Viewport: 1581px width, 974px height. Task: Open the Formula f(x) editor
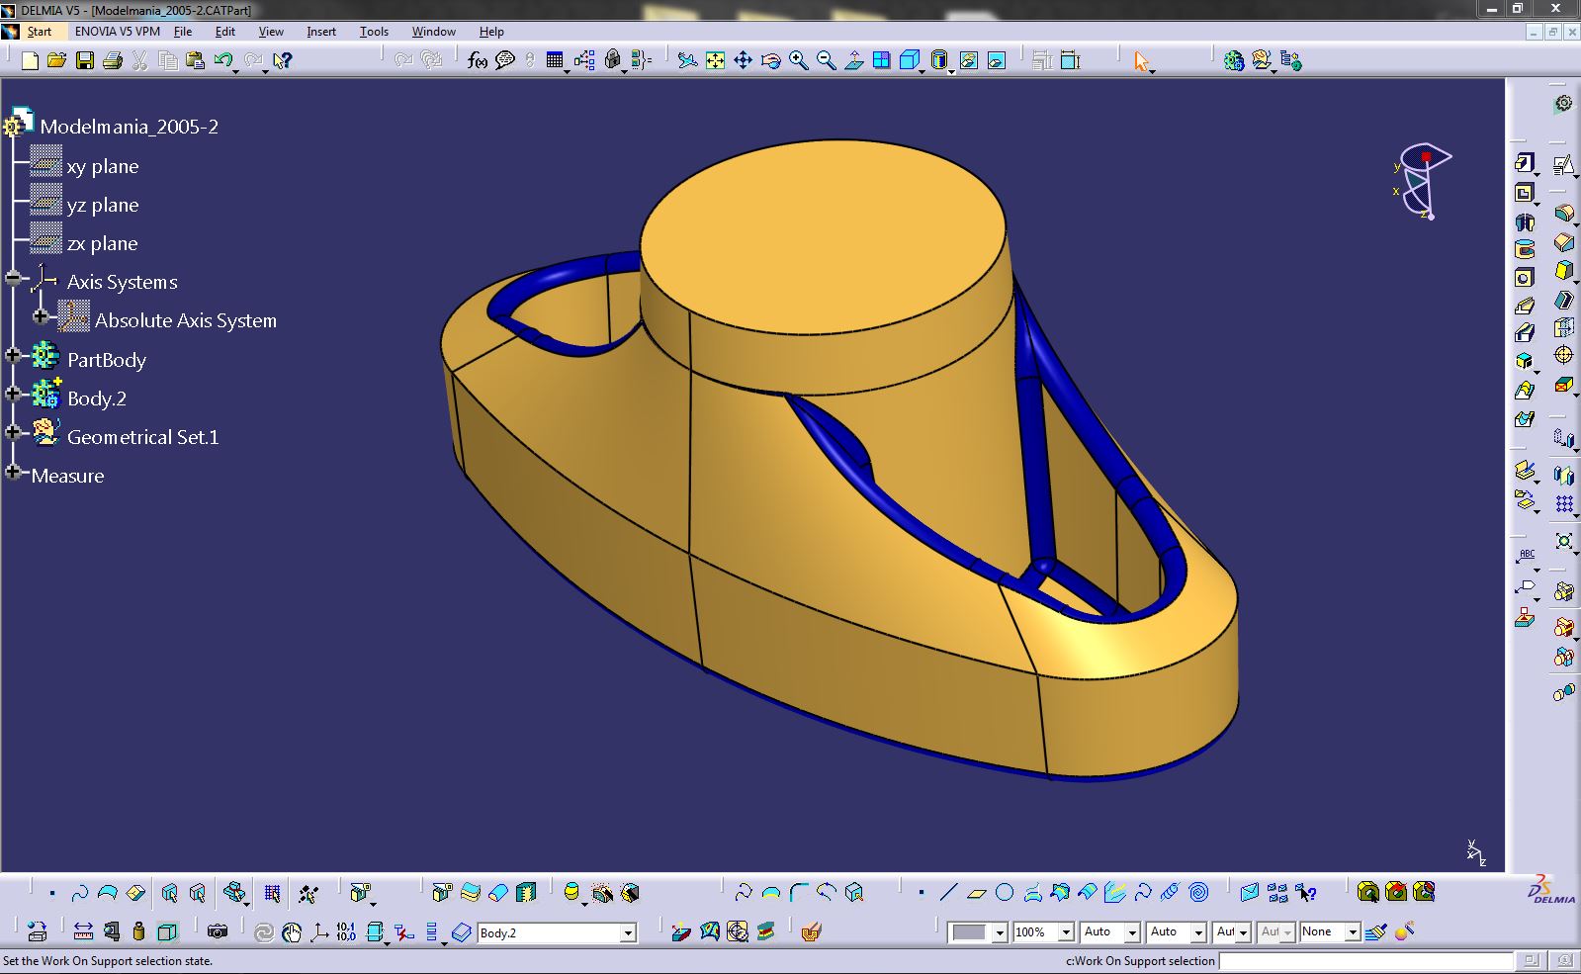point(478,61)
